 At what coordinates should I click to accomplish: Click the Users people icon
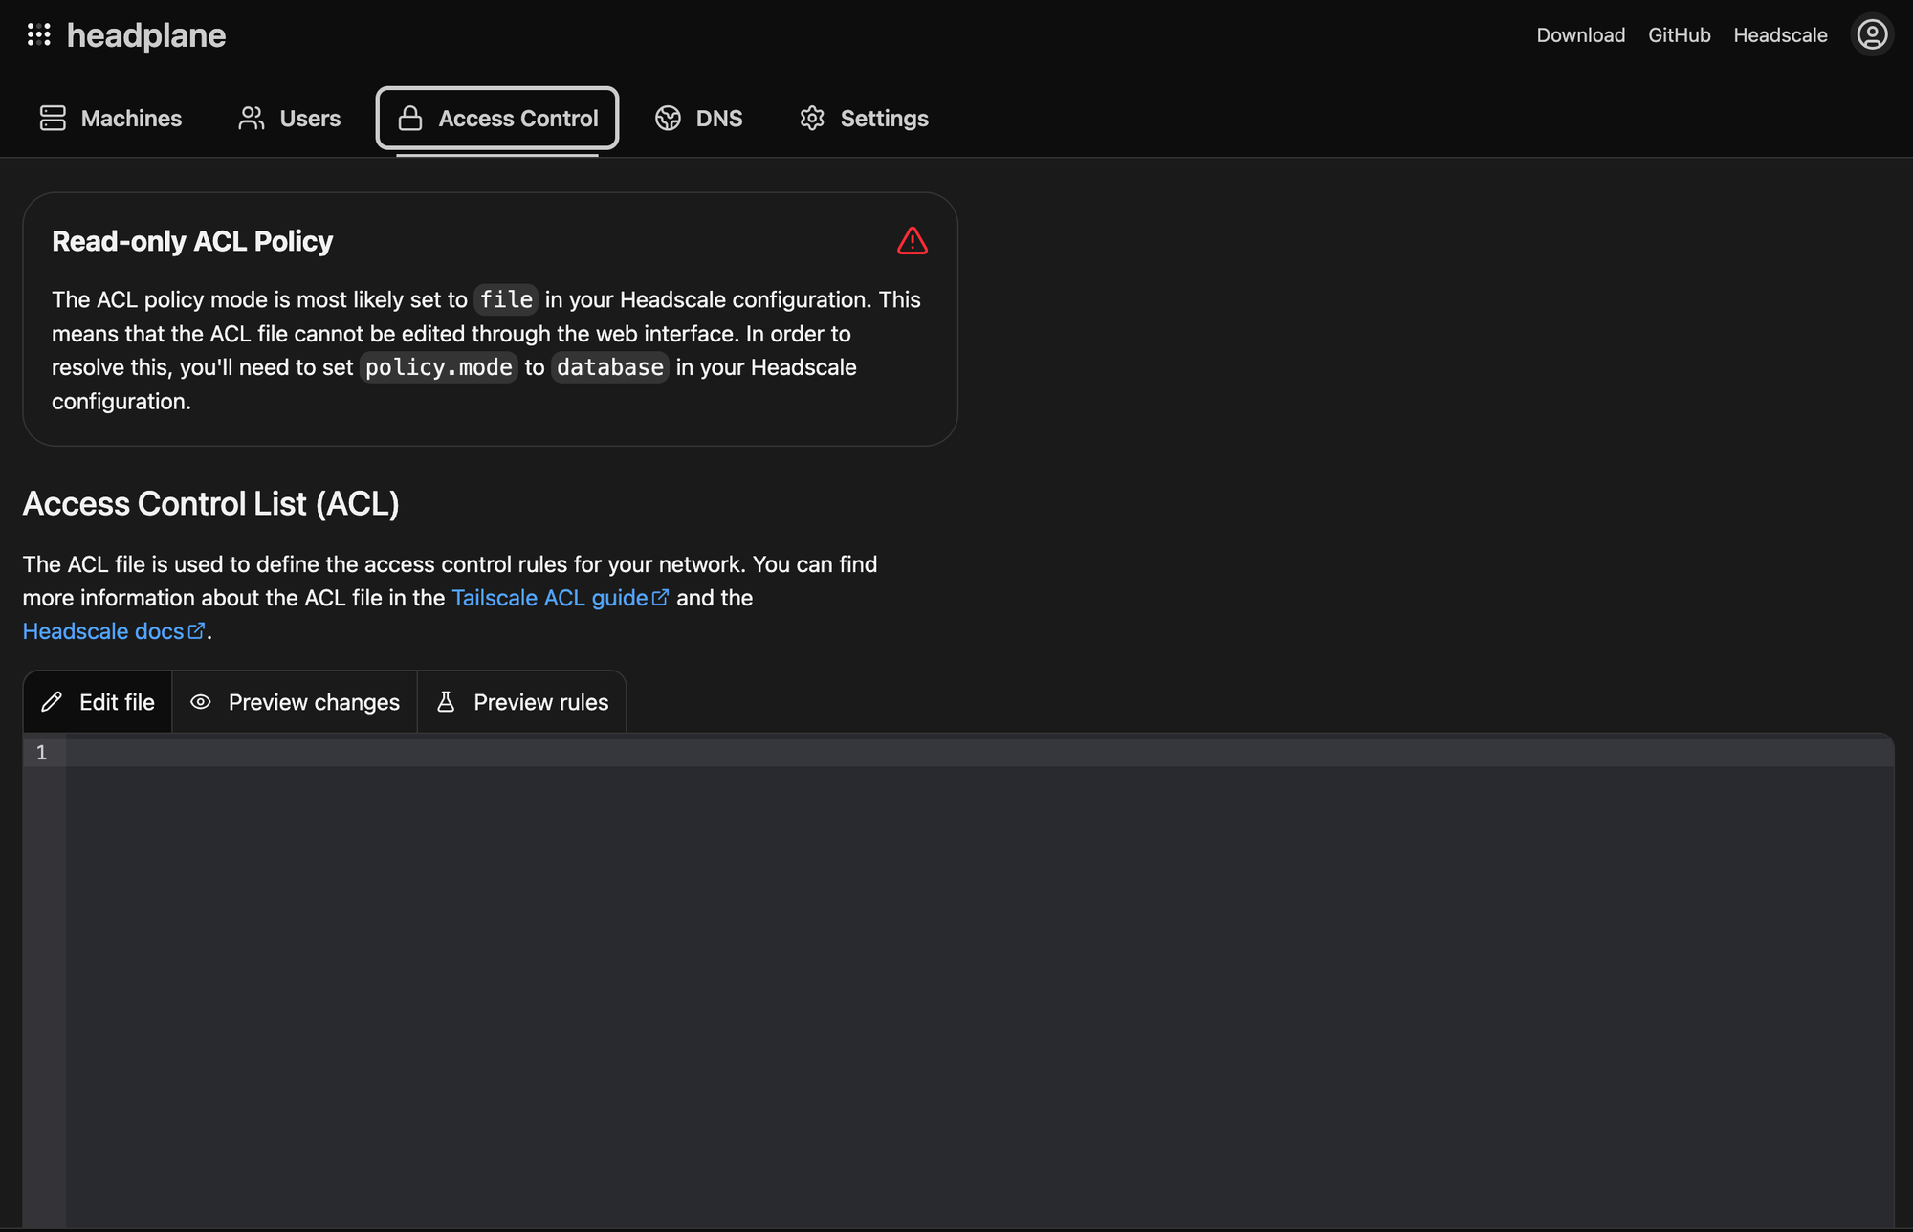tap(252, 119)
